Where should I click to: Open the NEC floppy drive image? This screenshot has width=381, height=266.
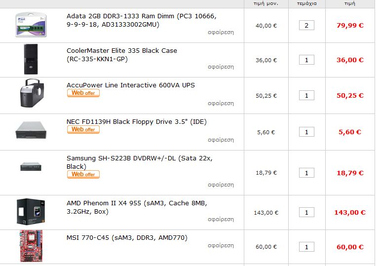(x=31, y=130)
